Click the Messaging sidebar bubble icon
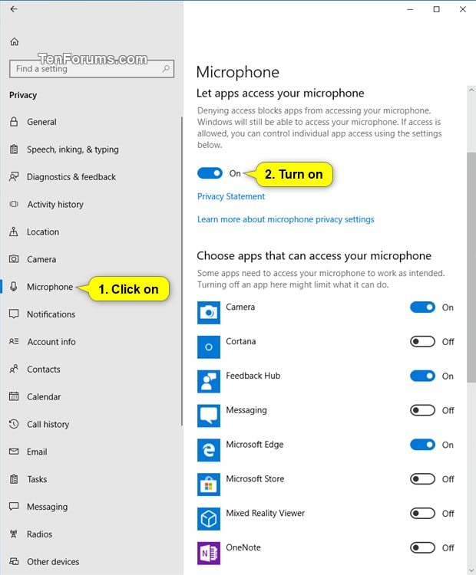This screenshot has width=476, height=575. [14, 507]
